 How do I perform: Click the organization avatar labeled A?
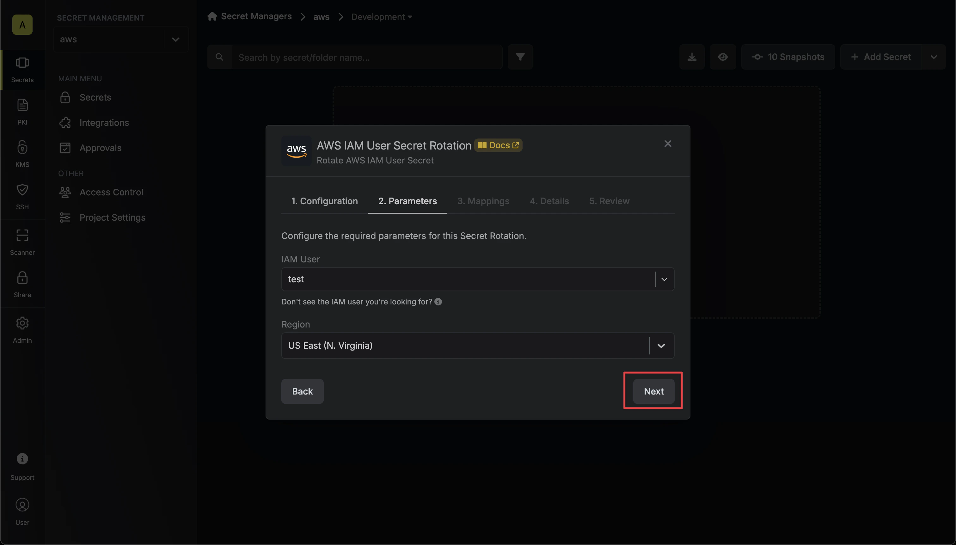pyautogui.click(x=22, y=25)
